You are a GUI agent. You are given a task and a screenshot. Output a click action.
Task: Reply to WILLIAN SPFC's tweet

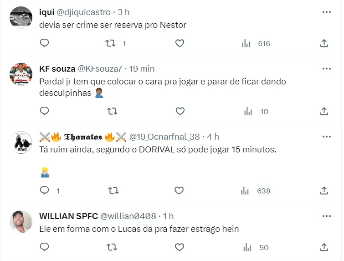click(44, 247)
